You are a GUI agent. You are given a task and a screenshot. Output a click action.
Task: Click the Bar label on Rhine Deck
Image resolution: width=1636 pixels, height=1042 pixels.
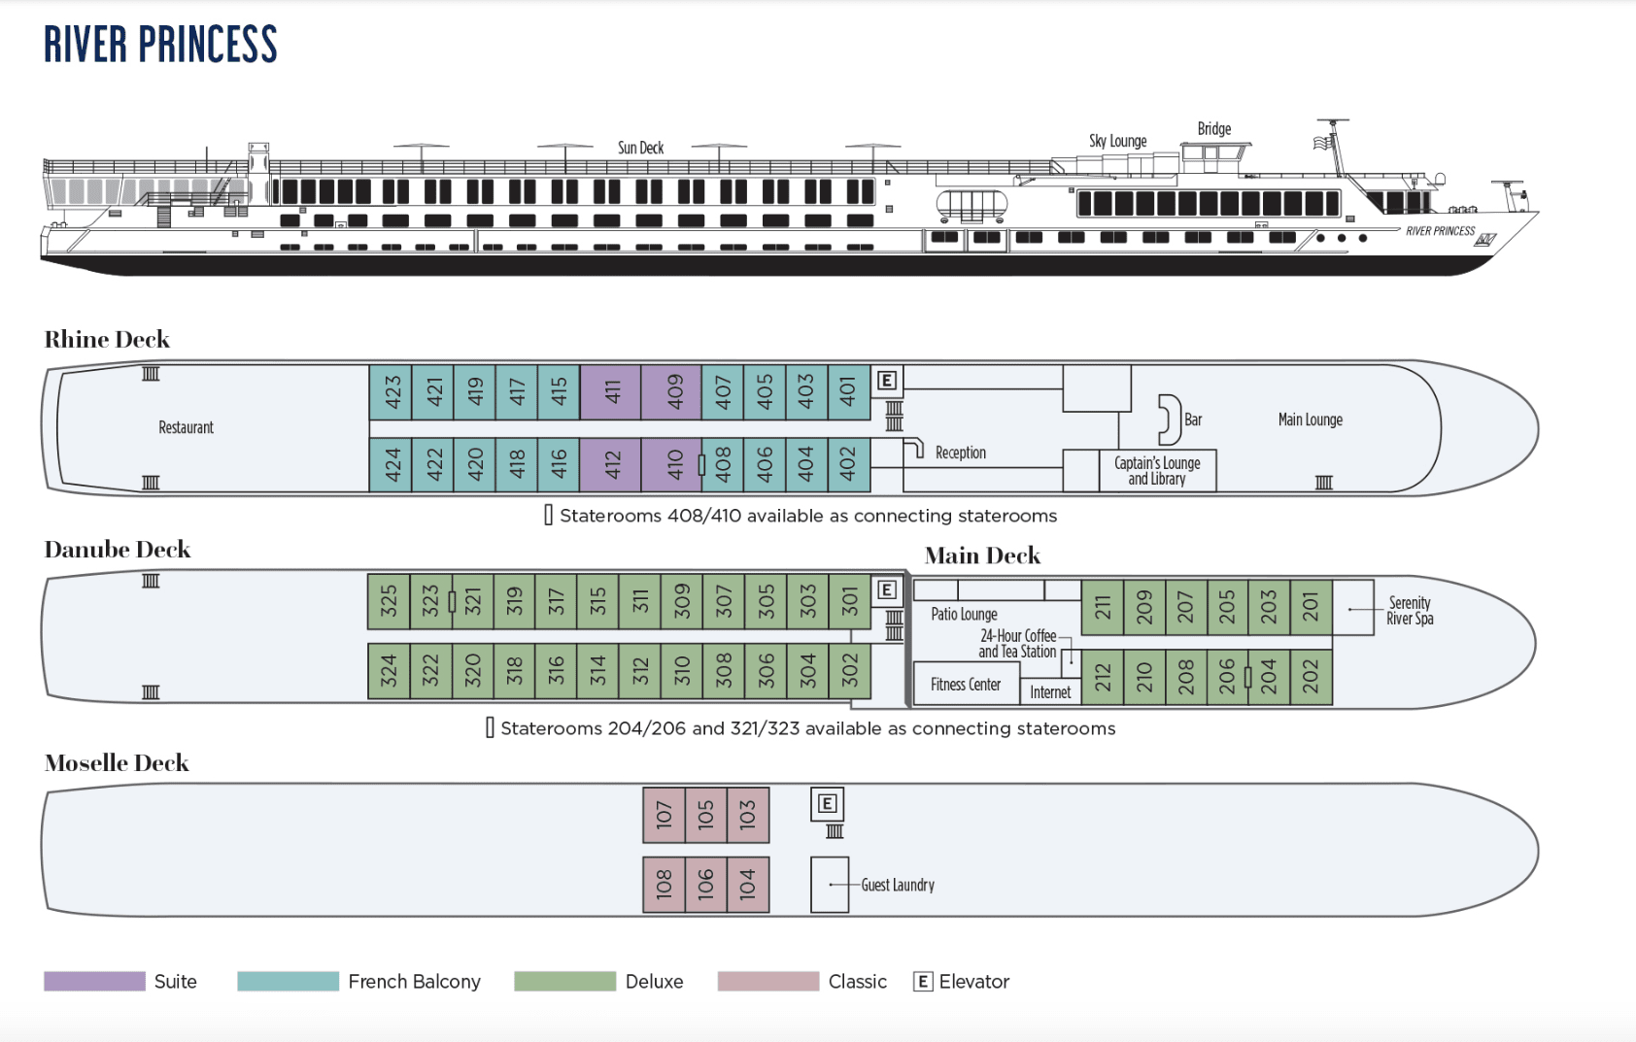(1193, 420)
